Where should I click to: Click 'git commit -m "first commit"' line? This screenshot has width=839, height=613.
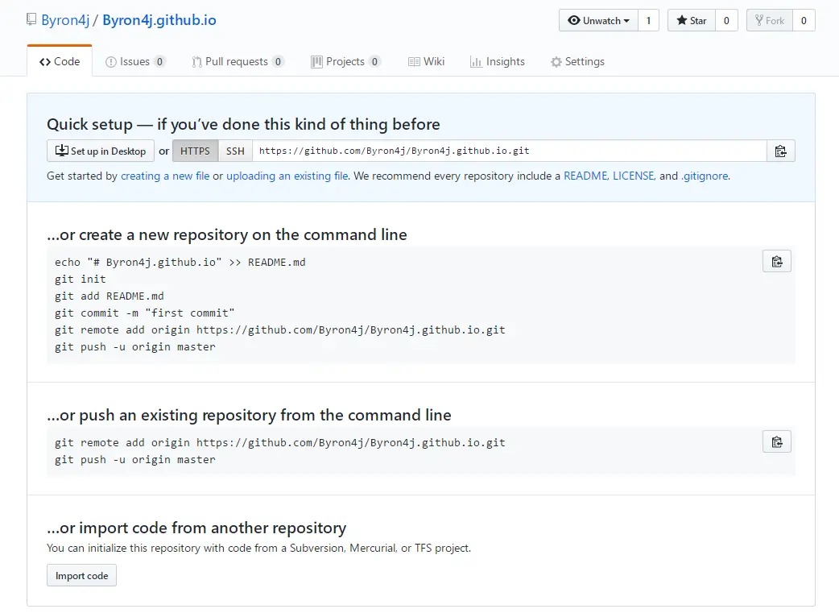tap(144, 313)
